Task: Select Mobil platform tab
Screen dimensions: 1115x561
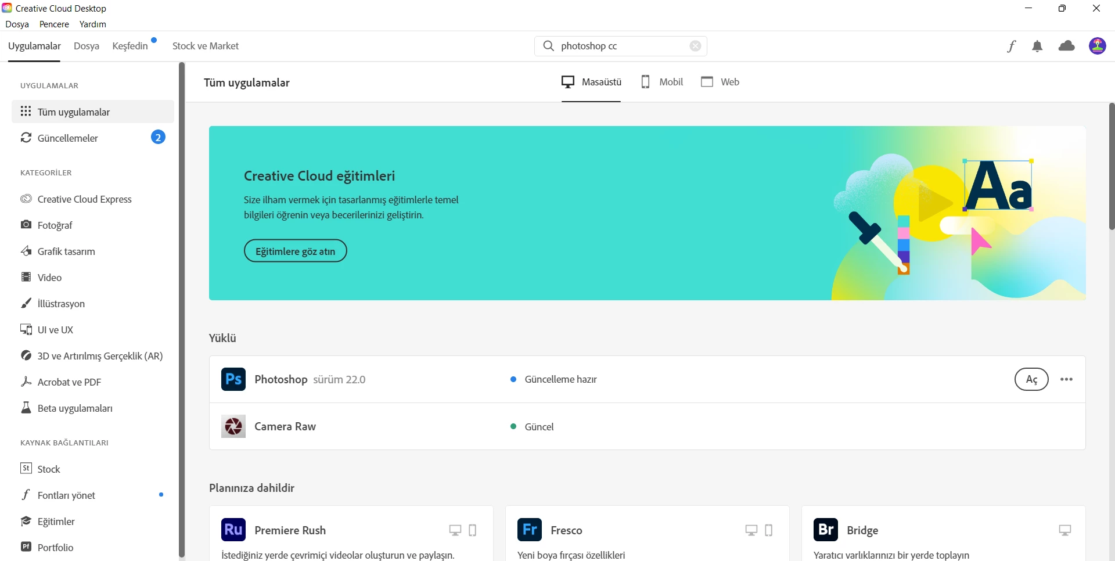Action: coord(661,82)
